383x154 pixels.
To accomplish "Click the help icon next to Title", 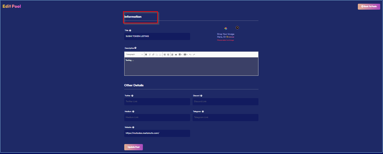I will 130,30.
